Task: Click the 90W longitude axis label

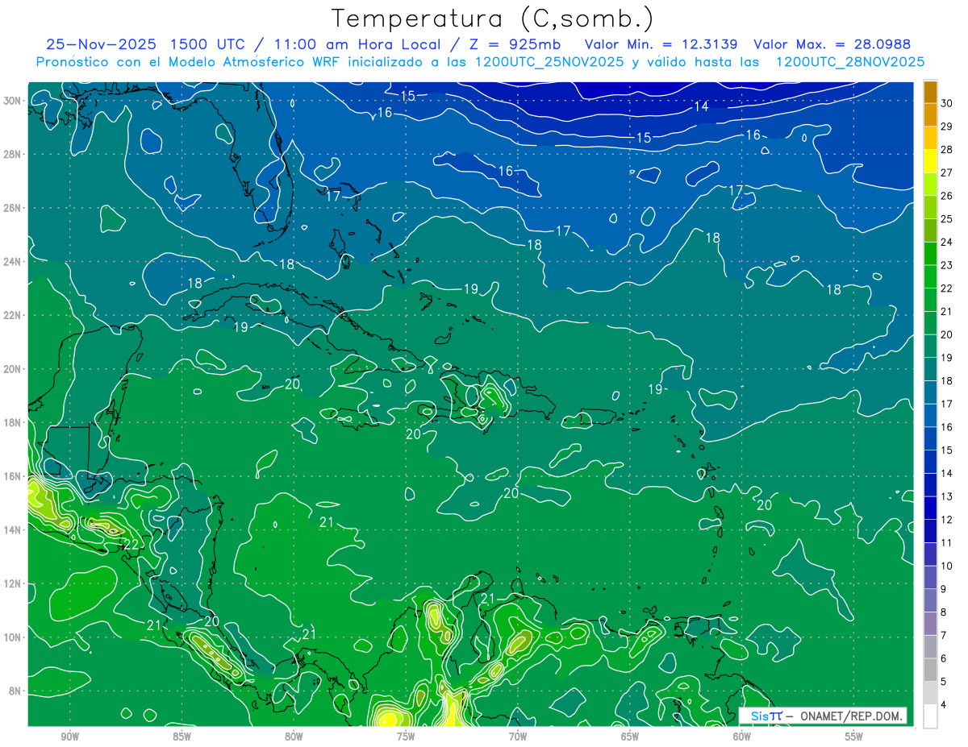Action: (69, 737)
